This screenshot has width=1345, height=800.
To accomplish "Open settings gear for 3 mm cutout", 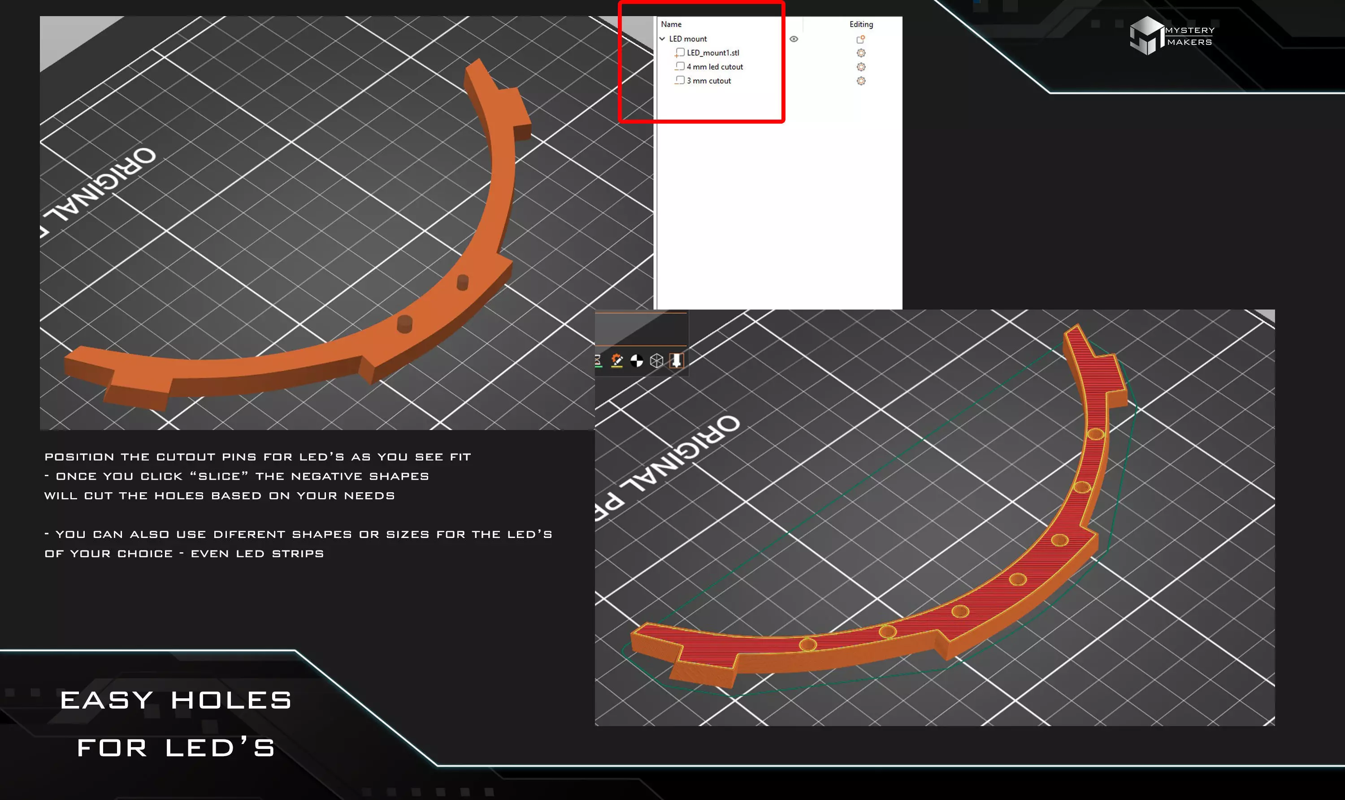I will click(860, 81).
